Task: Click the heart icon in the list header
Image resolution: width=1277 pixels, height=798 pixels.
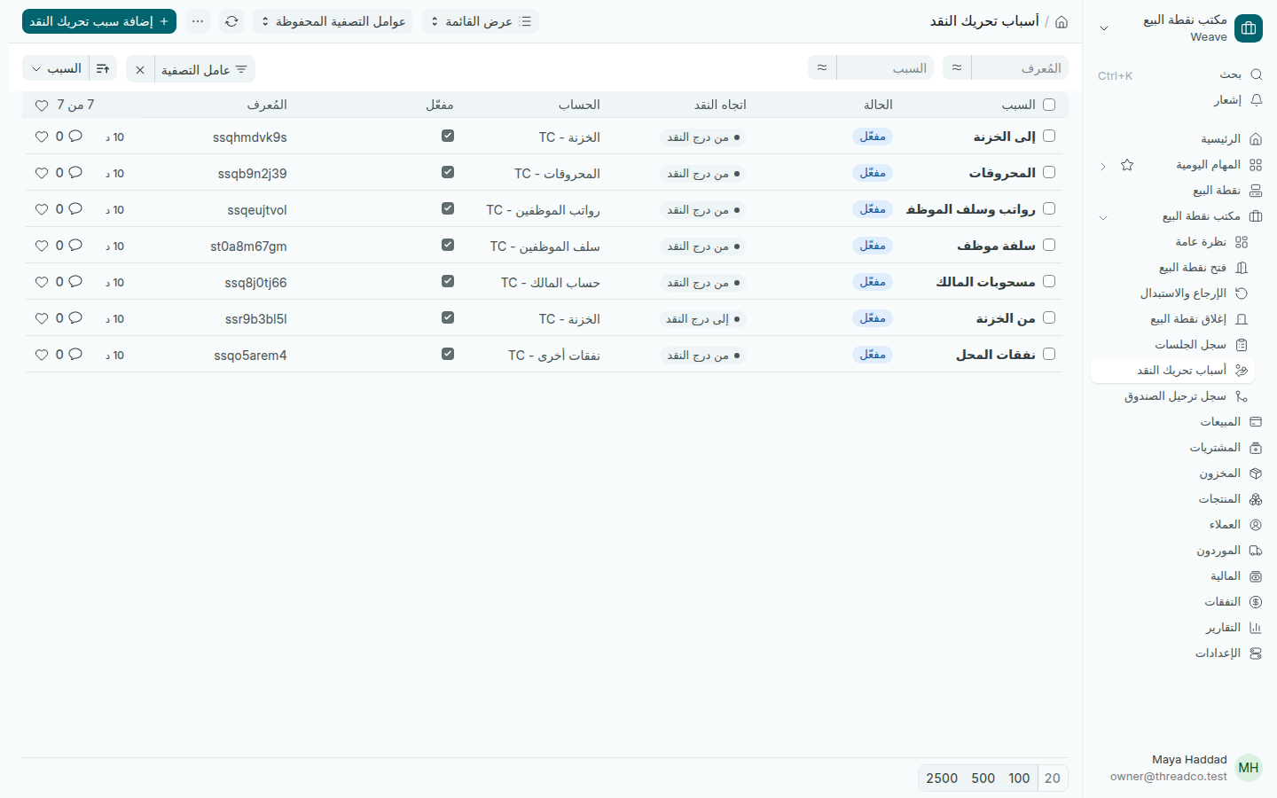Action: [x=42, y=106]
